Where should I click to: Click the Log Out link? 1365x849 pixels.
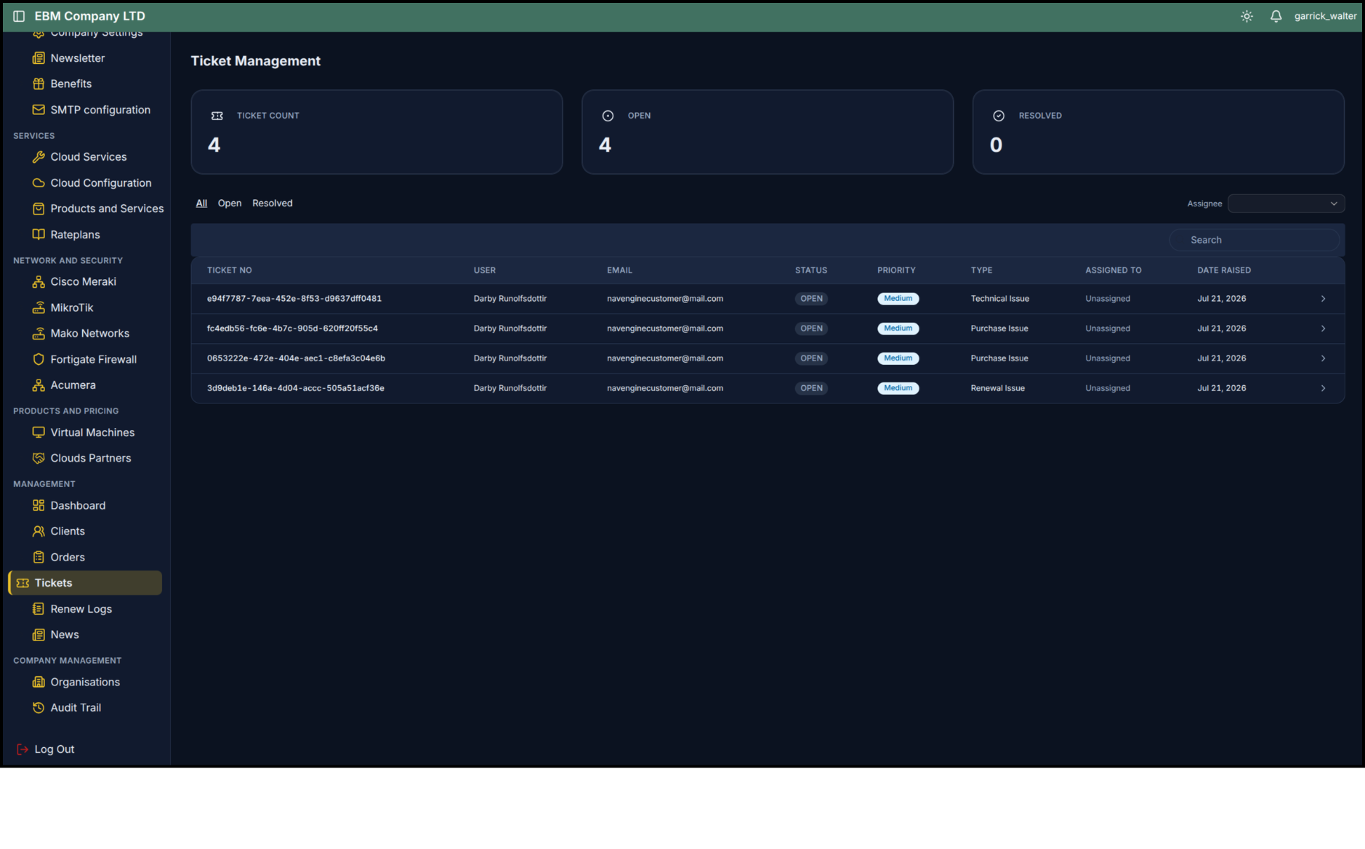[x=55, y=749]
